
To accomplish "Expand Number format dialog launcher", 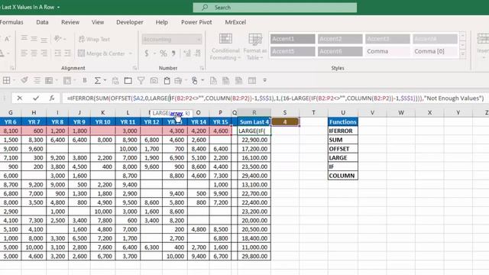I will tap(202, 68).
